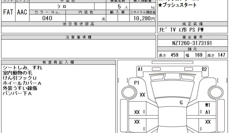The height and width of the screenshot is (133, 229).
Task: Click the カラー No. header cell
Action: tap(47, 12)
